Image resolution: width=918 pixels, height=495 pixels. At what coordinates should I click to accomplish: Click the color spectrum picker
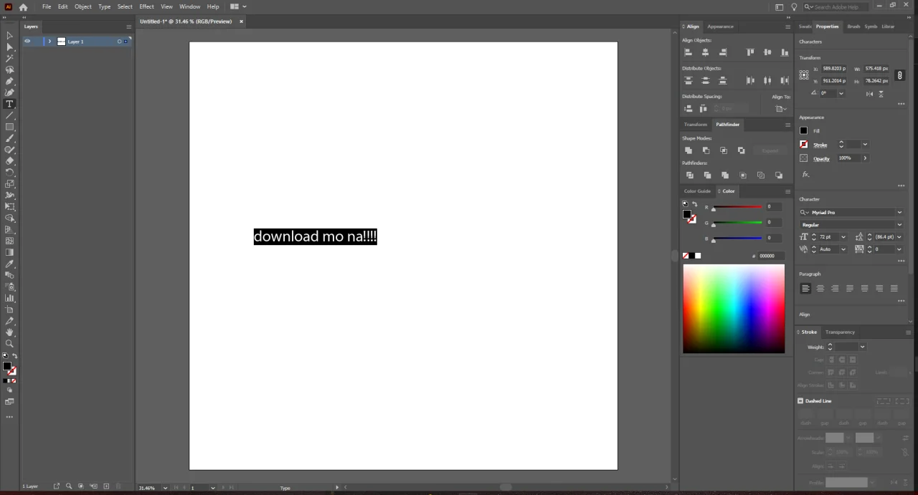(734, 309)
